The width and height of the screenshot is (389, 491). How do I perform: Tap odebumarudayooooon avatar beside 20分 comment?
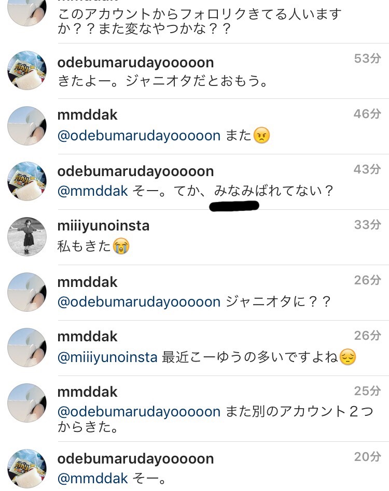(x=27, y=468)
